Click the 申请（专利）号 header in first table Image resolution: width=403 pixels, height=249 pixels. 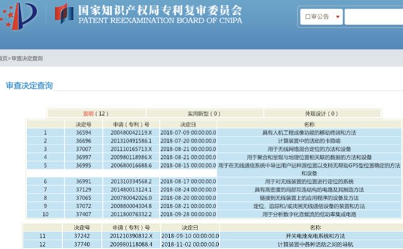pyautogui.click(x=131, y=124)
